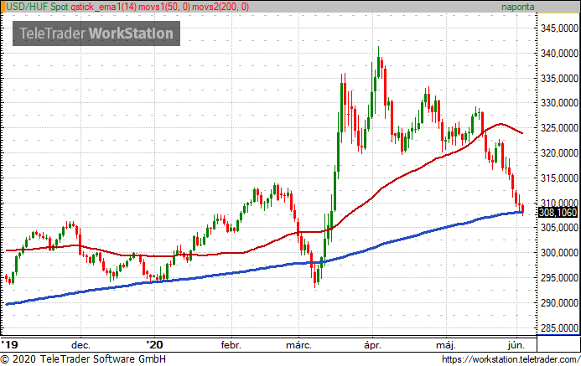Click the 285,0000 price axis label

coord(559,327)
